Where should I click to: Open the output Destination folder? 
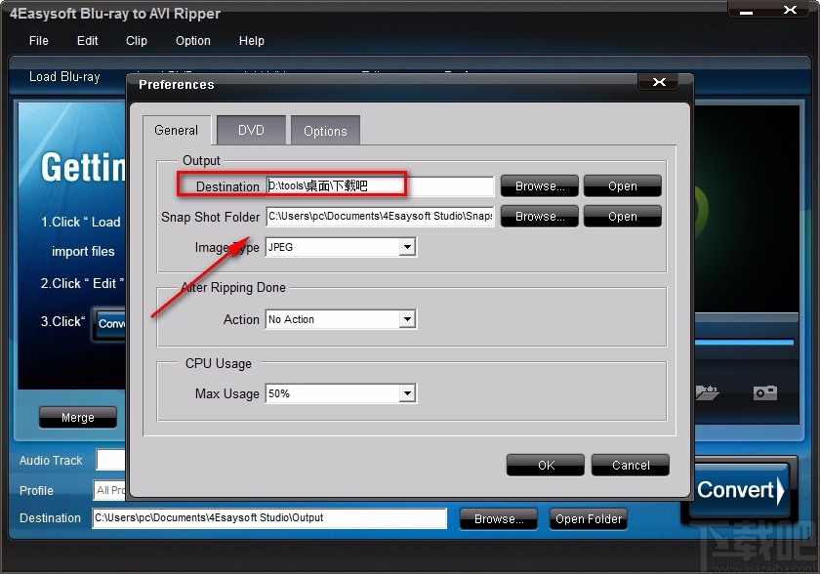(623, 186)
